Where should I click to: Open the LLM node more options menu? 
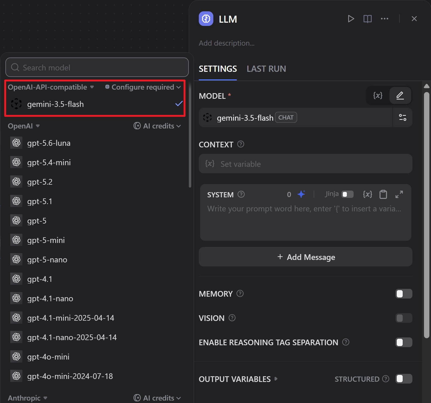click(384, 19)
